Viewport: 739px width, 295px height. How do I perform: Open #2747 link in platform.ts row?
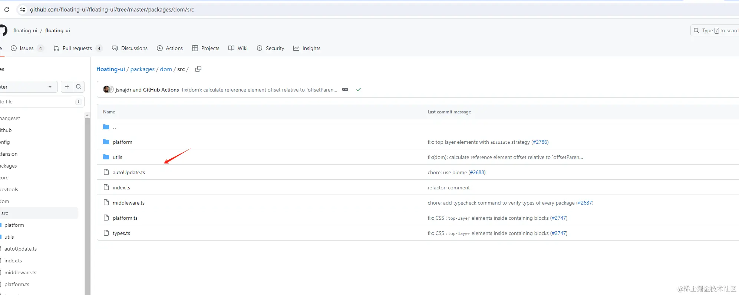pos(559,218)
